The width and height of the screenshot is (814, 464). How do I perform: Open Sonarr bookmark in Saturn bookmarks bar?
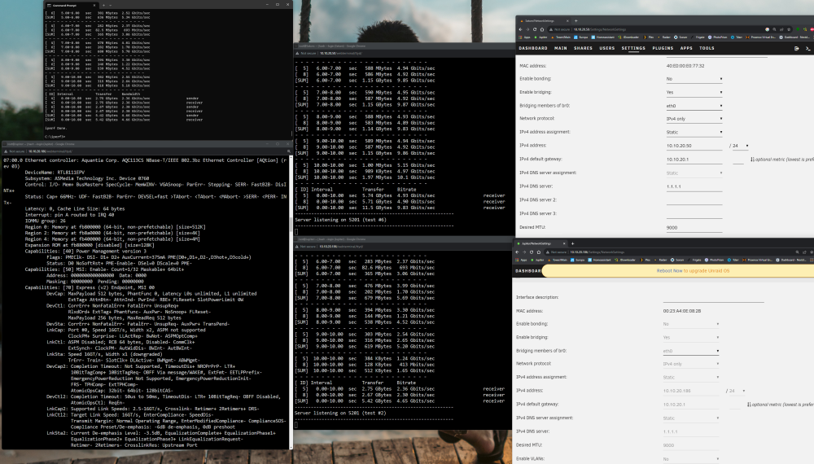tap(681, 37)
